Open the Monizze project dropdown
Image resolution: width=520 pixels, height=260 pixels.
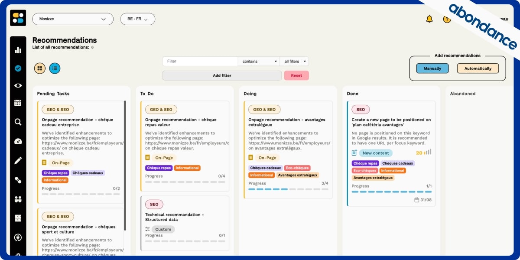[73, 19]
